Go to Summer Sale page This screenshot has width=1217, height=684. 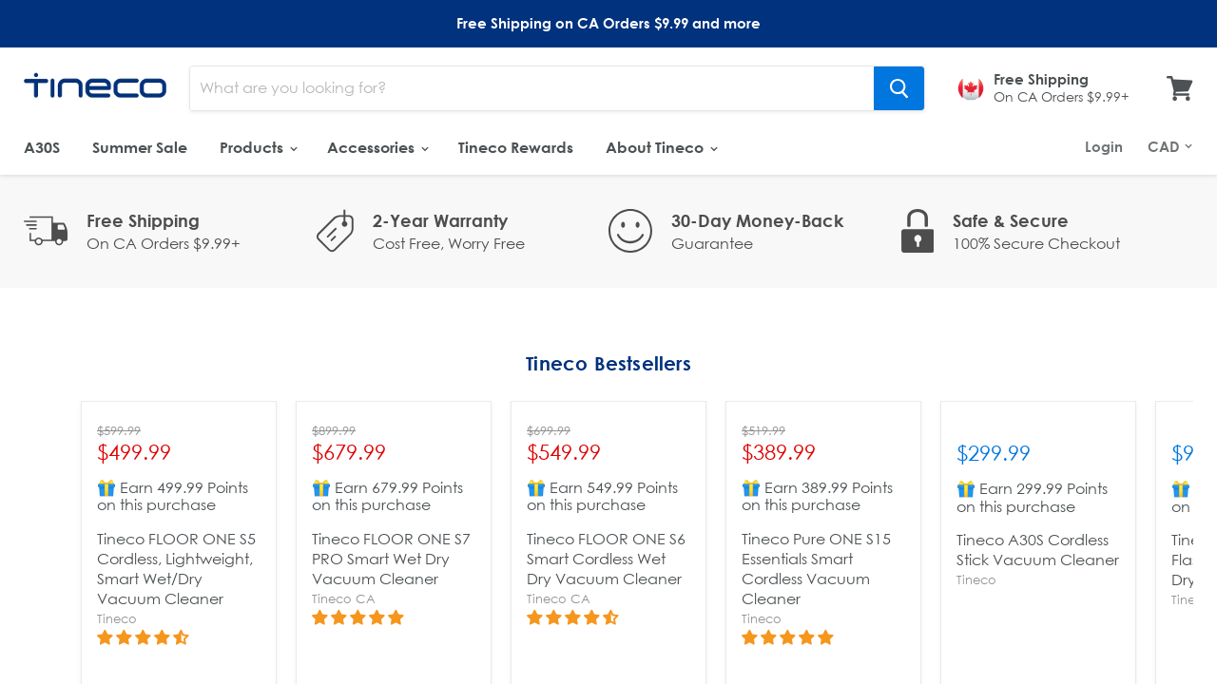point(140,148)
